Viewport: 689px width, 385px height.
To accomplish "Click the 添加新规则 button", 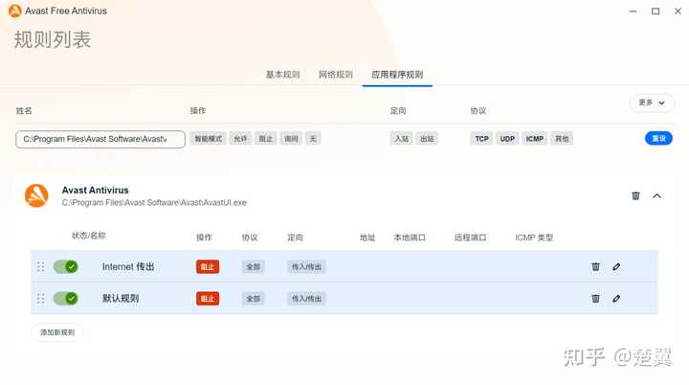I will point(57,332).
